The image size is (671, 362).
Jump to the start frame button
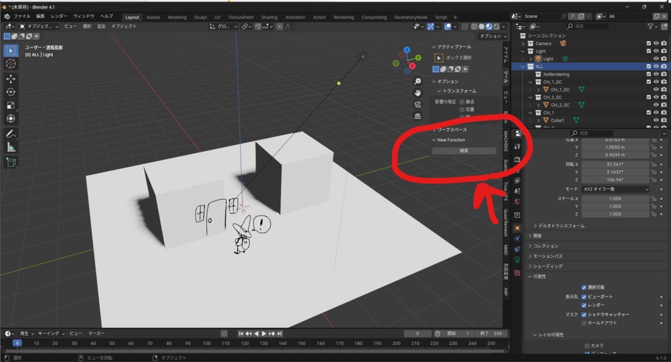[241, 333]
